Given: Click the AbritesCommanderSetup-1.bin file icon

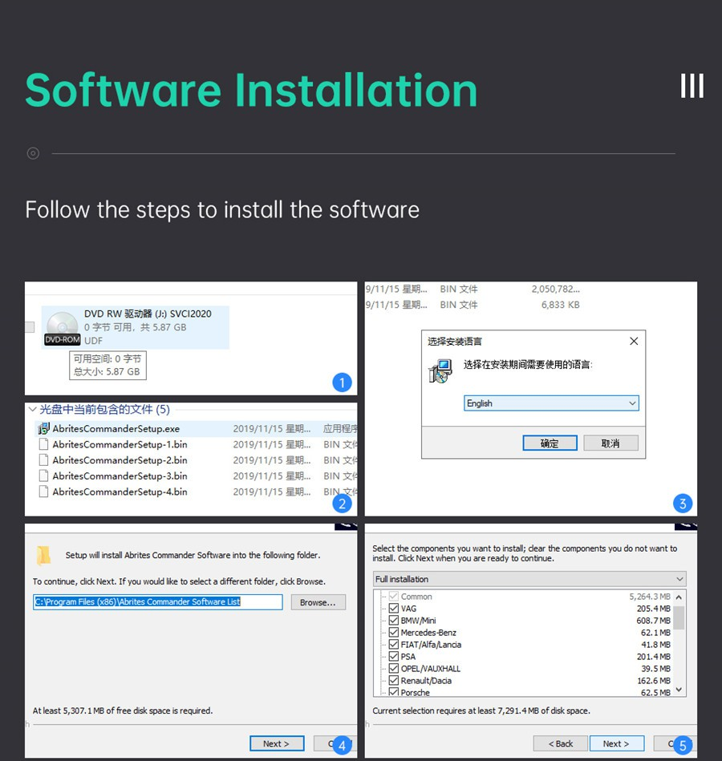Looking at the screenshot, I should (44, 444).
